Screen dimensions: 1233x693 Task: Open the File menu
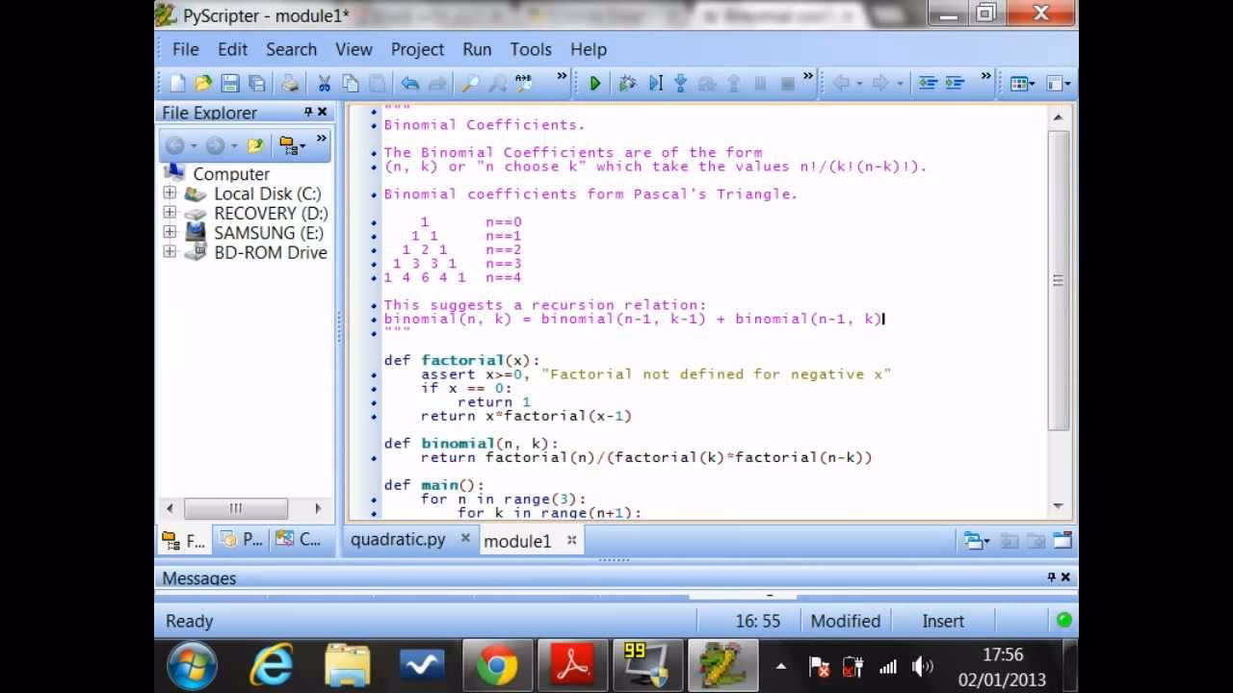click(x=185, y=49)
